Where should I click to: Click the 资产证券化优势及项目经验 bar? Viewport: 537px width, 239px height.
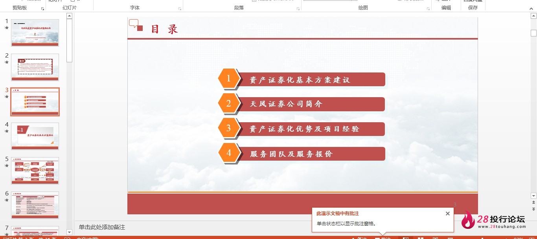312,129
